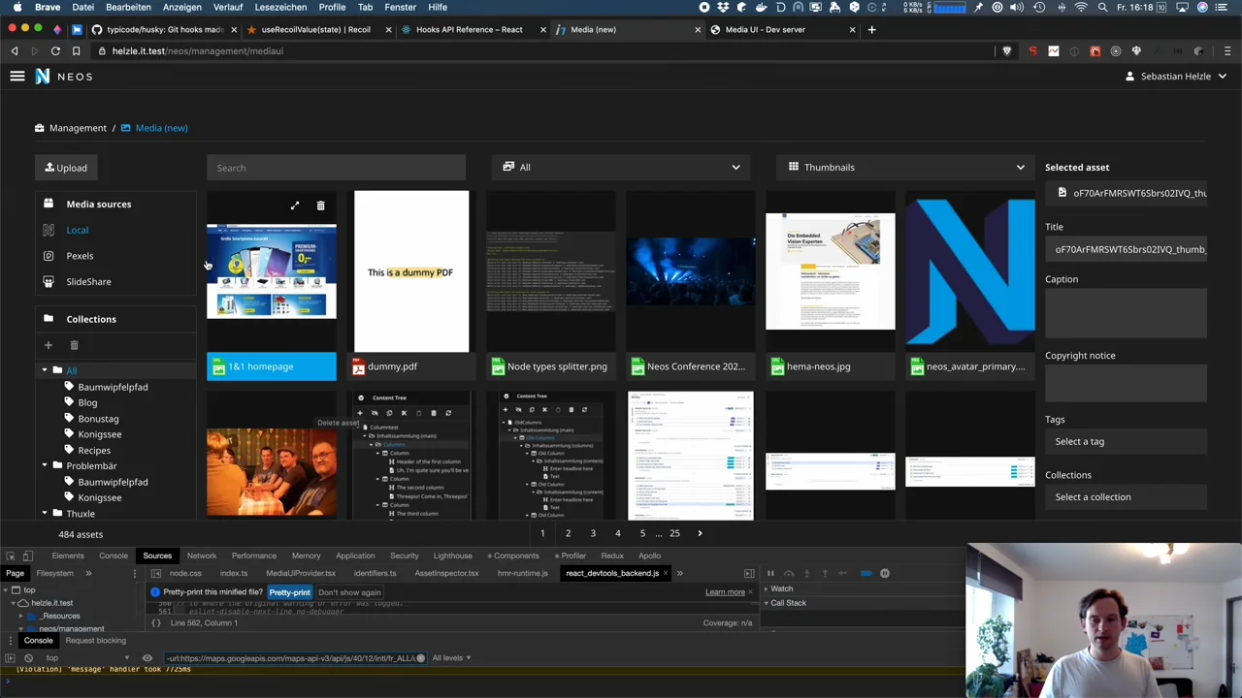The height and width of the screenshot is (698, 1242).
Task: Switch to DevTools Lighthouse tab
Action: (x=452, y=555)
